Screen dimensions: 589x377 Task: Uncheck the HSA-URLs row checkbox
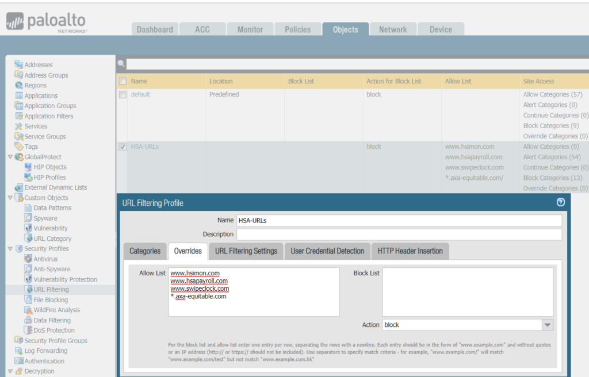click(x=123, y=147)
